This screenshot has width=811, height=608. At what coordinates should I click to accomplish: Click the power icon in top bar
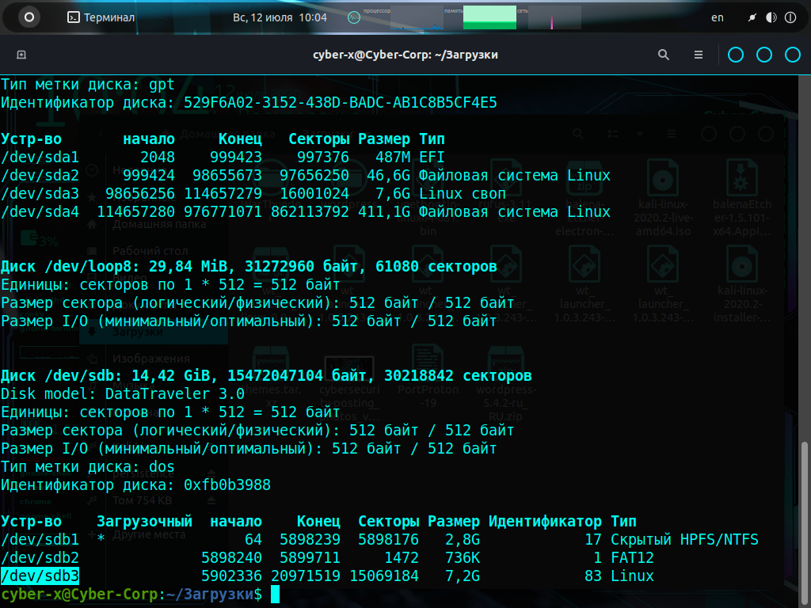[x=790, y=17]
